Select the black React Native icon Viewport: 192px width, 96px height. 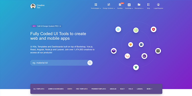tap(158, 51)
